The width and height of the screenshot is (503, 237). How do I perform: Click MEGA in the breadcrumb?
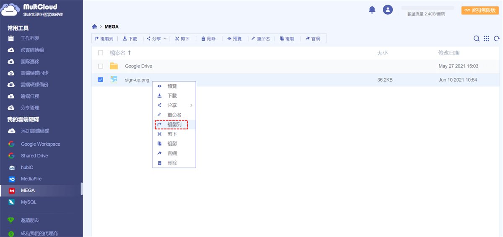pos(111,26)
